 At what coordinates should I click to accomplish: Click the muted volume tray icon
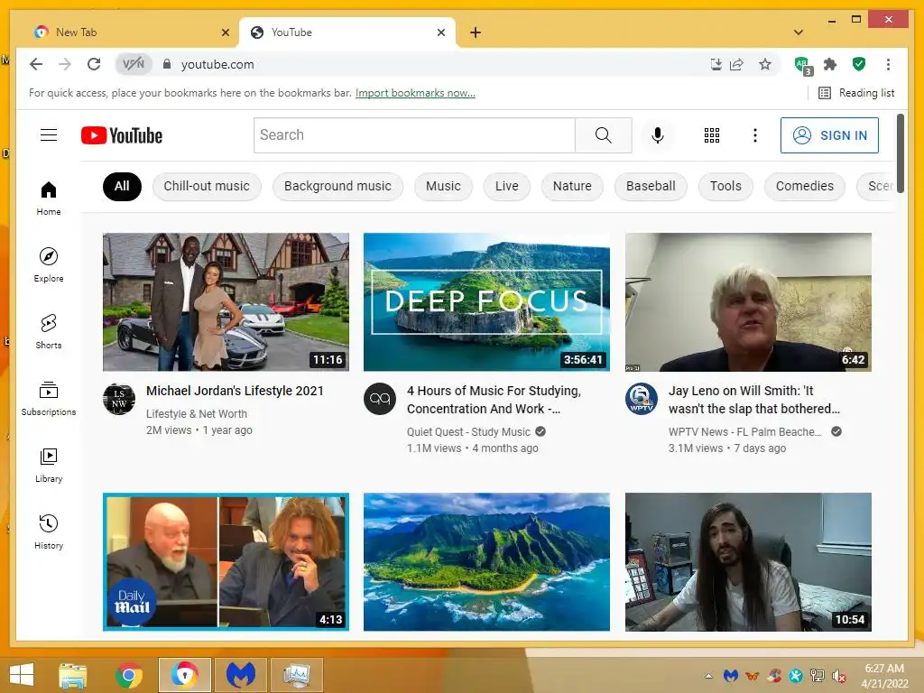(x=838, y=676)
